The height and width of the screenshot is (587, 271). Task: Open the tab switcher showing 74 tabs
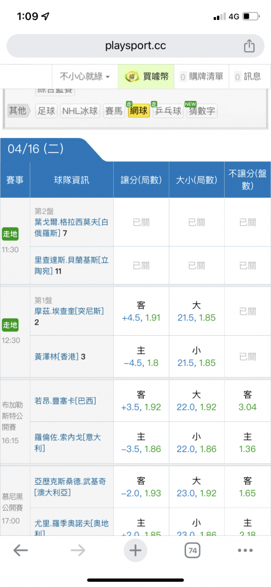click(x=192, y=550)
